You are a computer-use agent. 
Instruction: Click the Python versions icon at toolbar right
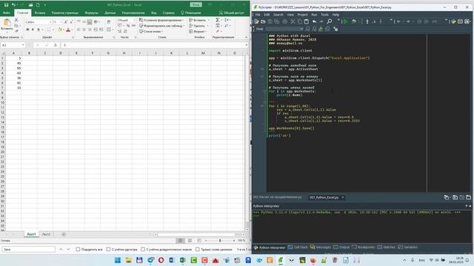tap(453, 21)
